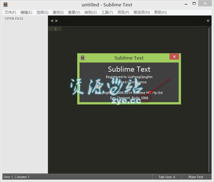Open the tab list dropdown triangle
The width and height of the screenshot is (214, 182).
point(208,21)
